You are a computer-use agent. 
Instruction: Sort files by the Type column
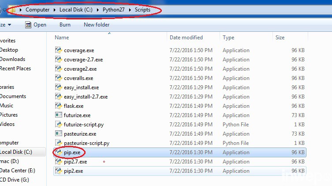[x=228, y=38]
